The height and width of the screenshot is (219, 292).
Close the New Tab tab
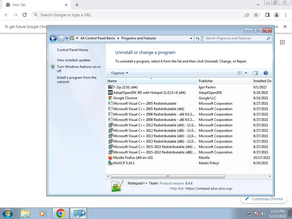pyautogui.click(x=66, y=5)
